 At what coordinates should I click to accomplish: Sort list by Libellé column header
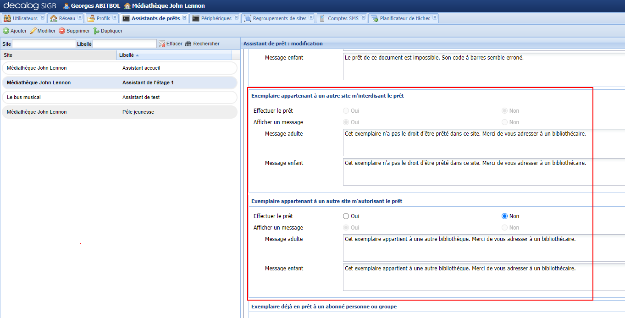coord(127,55)
